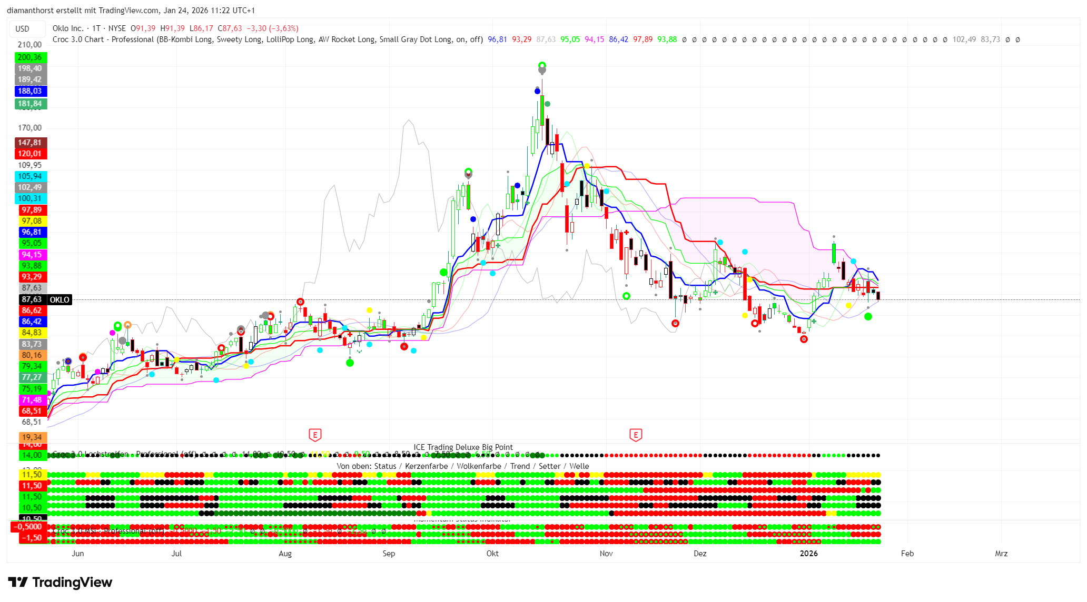Click the blue 188,03 price label
This screenshot has height=602, width=1087.
coord(30,91)
